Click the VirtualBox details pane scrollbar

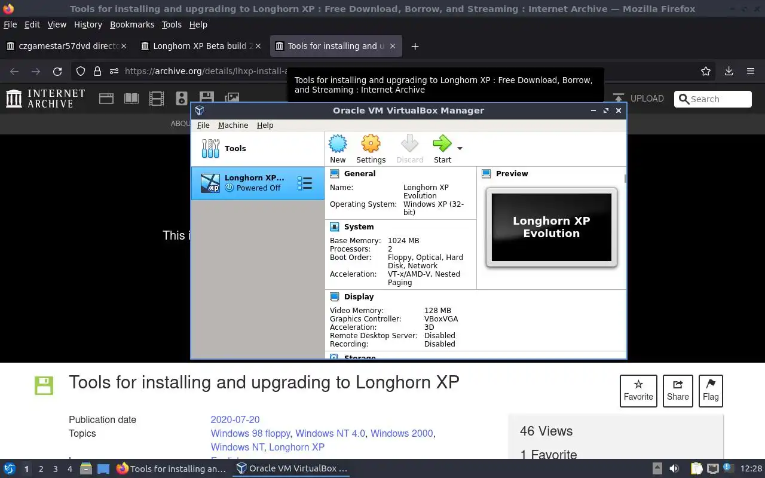click(625, 179)
